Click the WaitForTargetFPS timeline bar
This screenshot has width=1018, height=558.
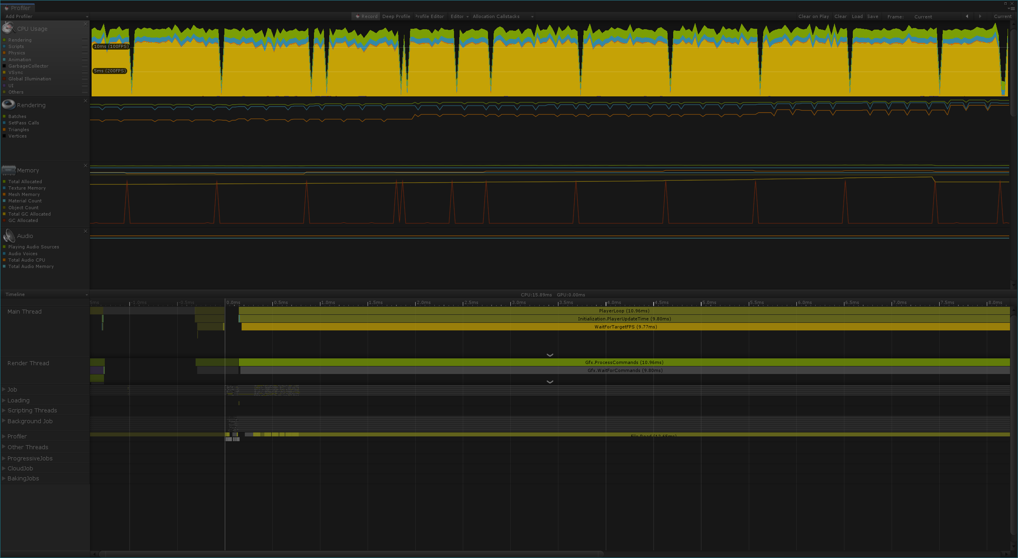point(625,327)
